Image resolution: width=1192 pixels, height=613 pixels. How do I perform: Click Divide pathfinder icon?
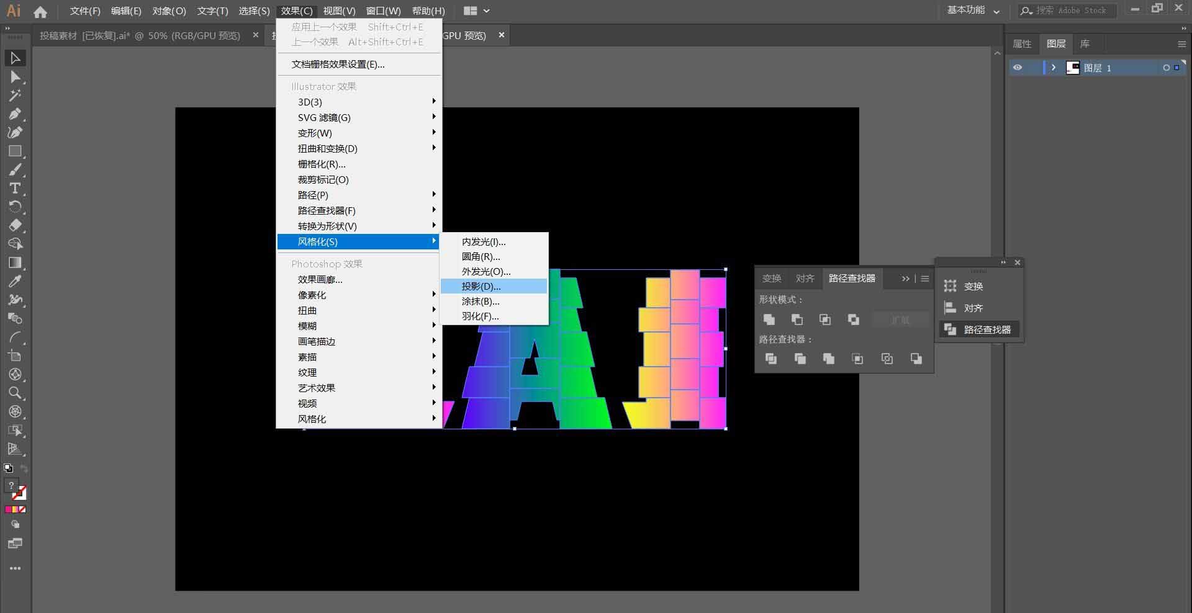[x=771, y=359]
